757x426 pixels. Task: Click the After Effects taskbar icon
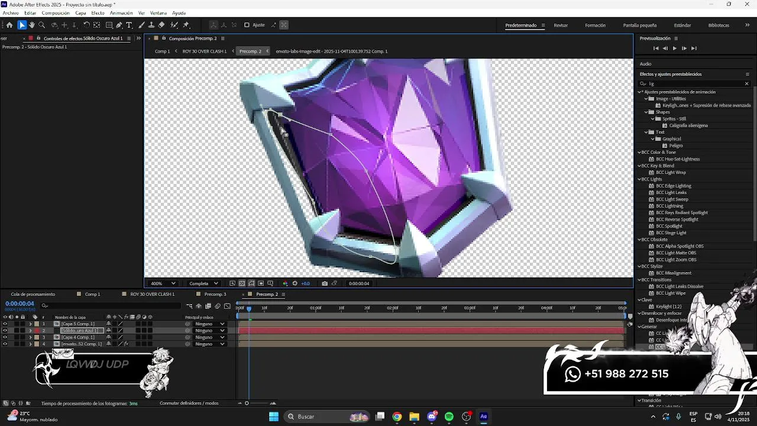point(484,417)
